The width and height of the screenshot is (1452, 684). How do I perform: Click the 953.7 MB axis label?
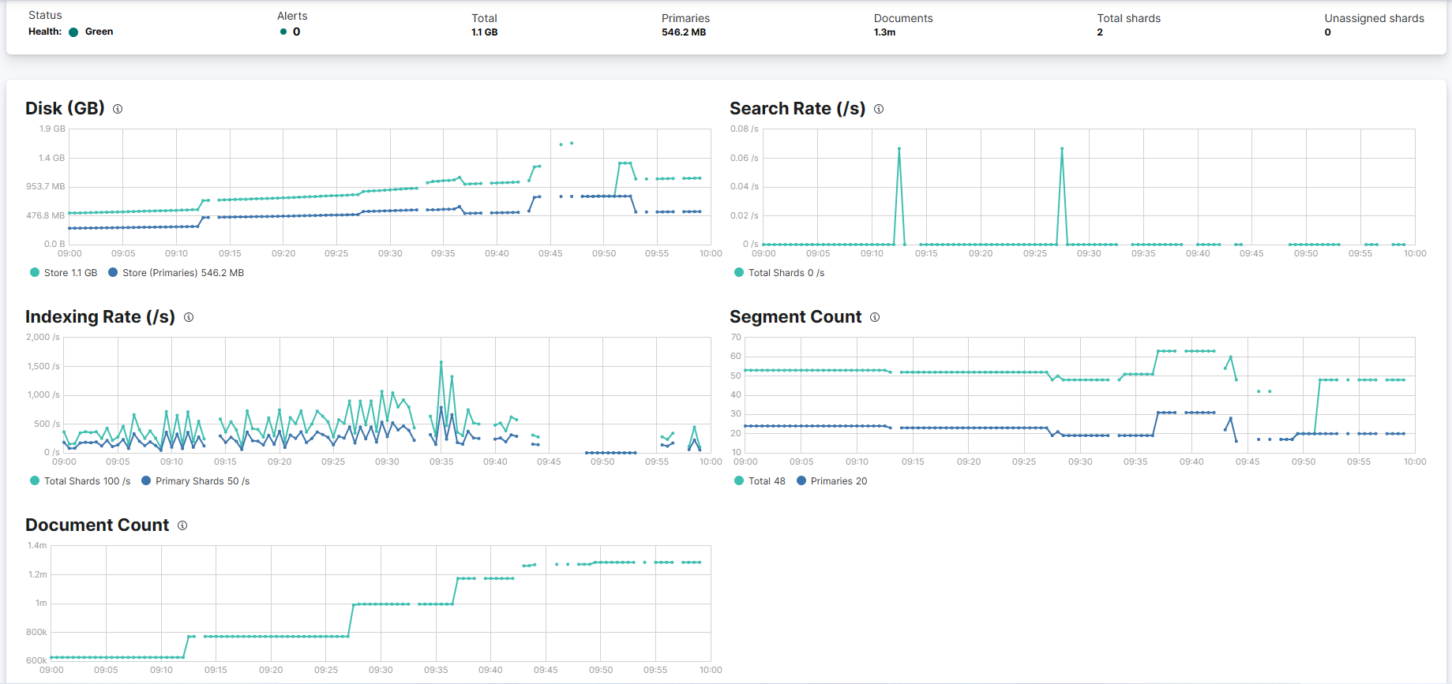(46, 186)
